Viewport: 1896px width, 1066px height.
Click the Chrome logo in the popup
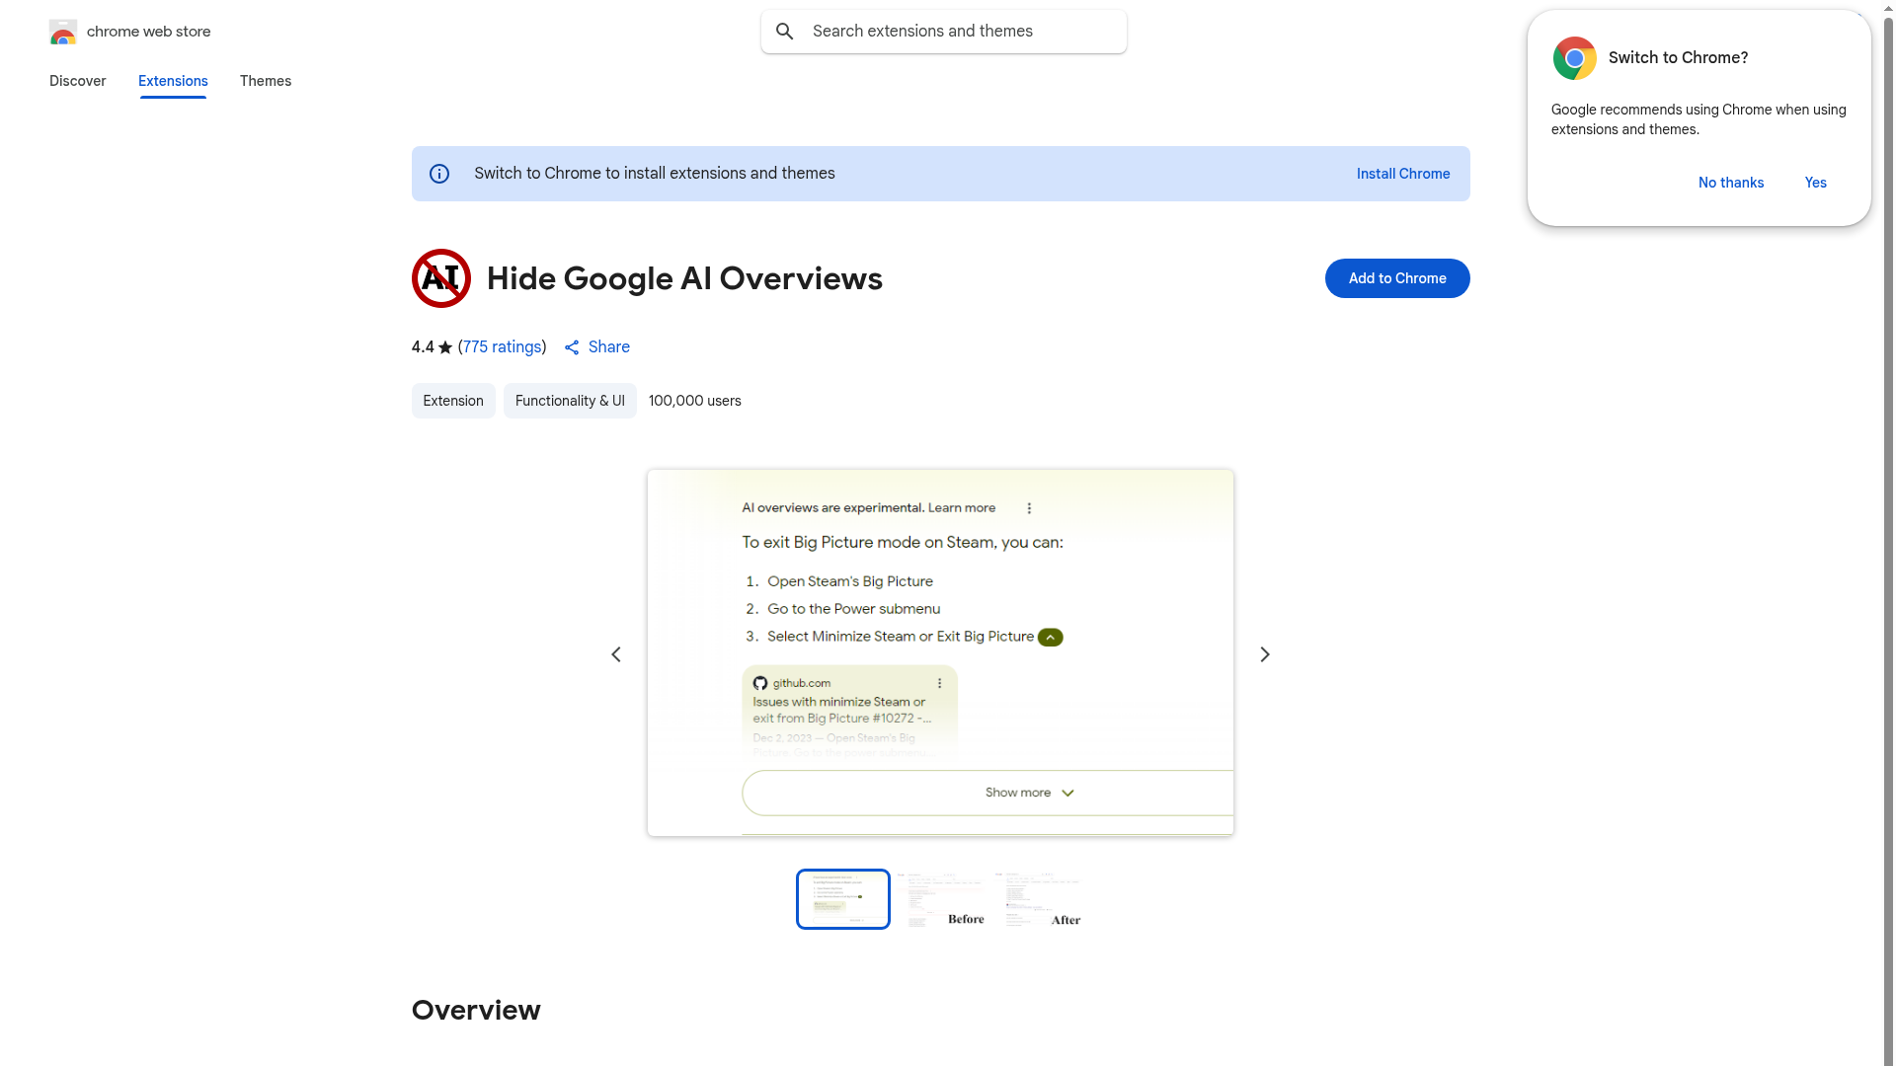click(x=1575, y=58)
